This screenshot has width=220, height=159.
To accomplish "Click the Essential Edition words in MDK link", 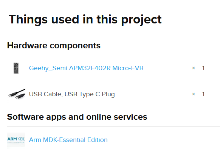I will (x=83, y=140).
